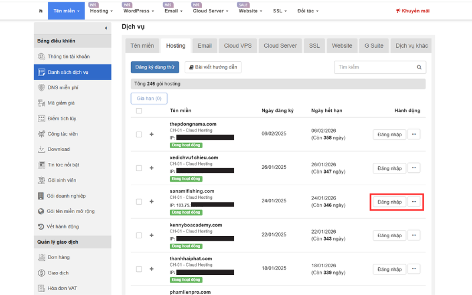Click Đăng nhập for thepdongnama.com

389,135
